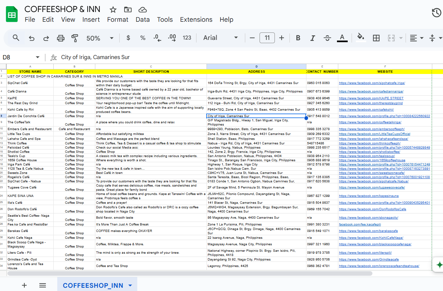443x291 pixels.
Task: Open the lorenzoscafeandteahouse Facebook link
Action: pos(379,266)
